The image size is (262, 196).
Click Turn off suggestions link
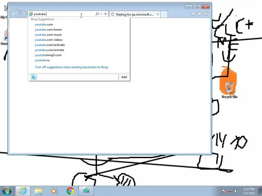pyautogui.click(x=72, y=67)
